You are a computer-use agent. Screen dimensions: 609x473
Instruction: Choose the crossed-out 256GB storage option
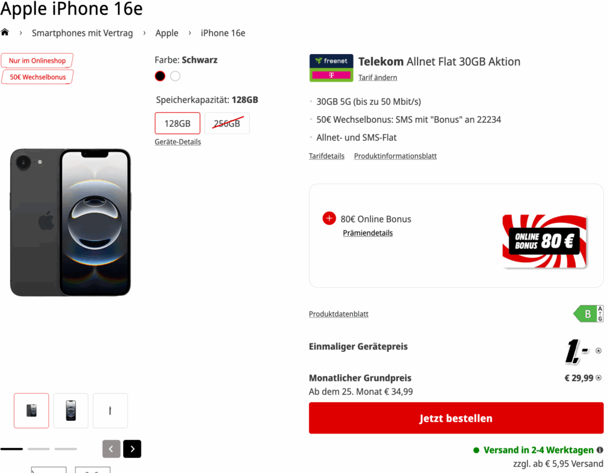coord(227,123)
